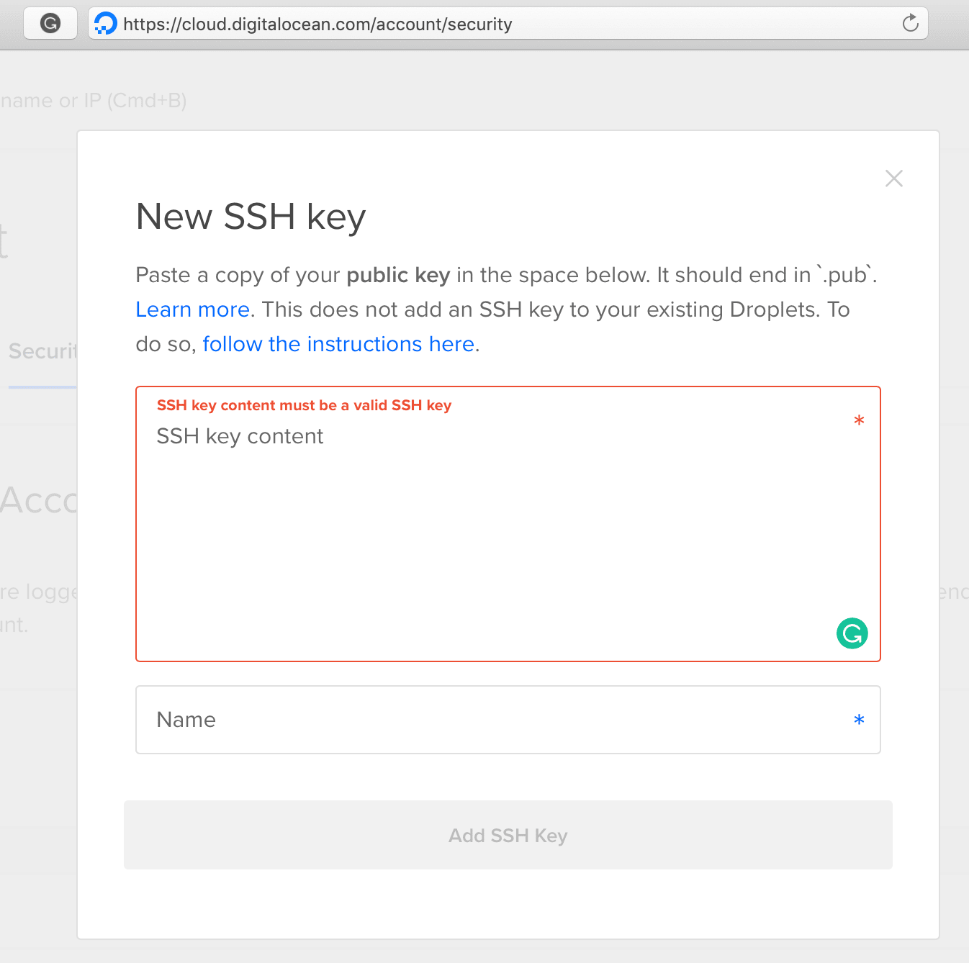
Task: Open the Learn more link
Action: 193,309
